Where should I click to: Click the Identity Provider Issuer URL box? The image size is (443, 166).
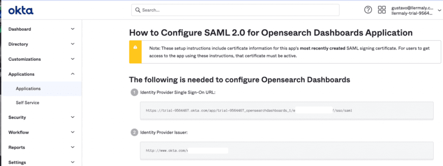click(x=286, y=150)
